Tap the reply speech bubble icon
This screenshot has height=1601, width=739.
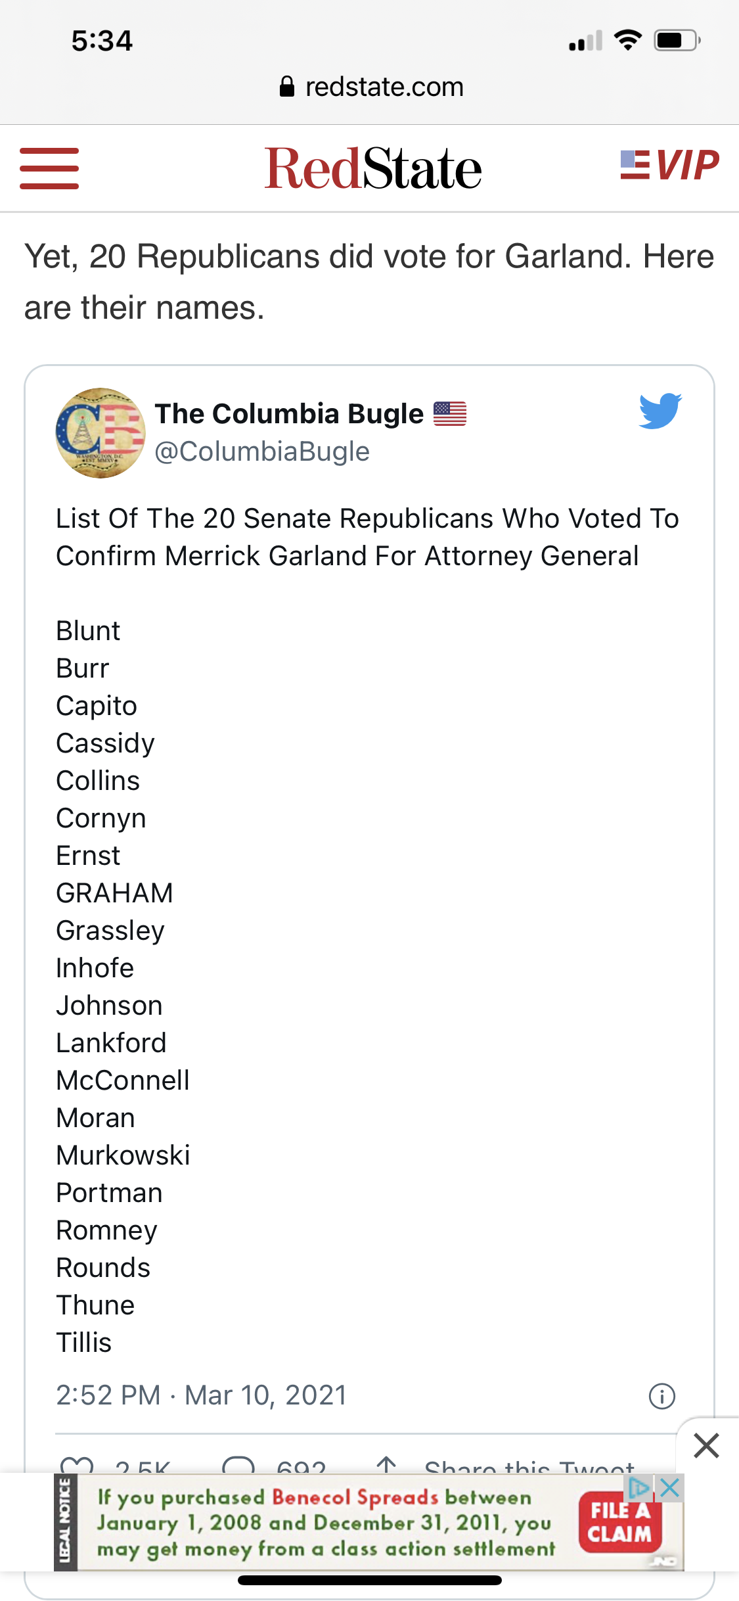click(x=238, y=1464)
